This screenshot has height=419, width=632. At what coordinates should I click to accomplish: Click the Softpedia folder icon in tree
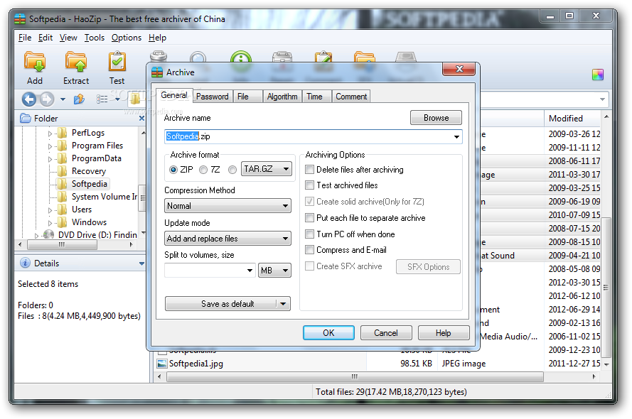click(x=62, y=184)
